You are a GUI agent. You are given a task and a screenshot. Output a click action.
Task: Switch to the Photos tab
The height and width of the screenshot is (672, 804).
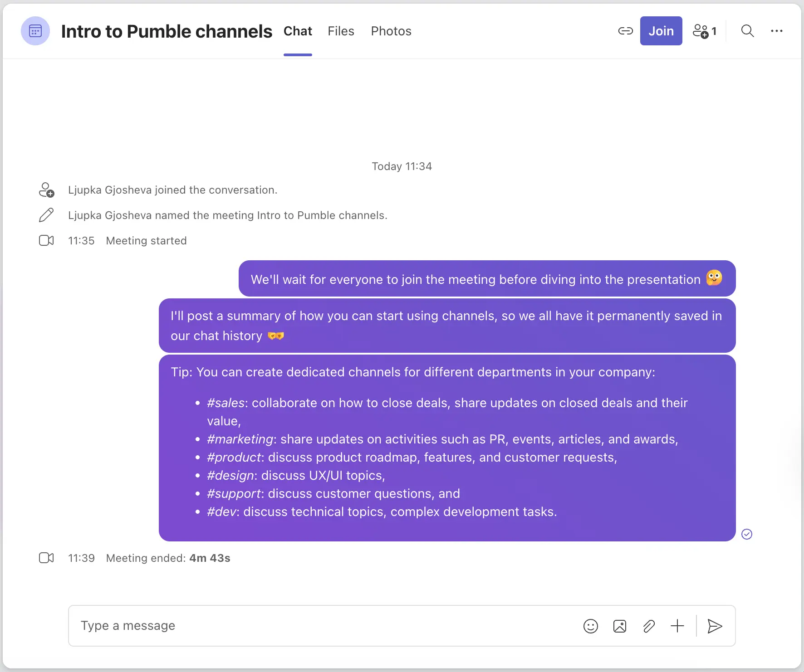[x=391, y=31]
